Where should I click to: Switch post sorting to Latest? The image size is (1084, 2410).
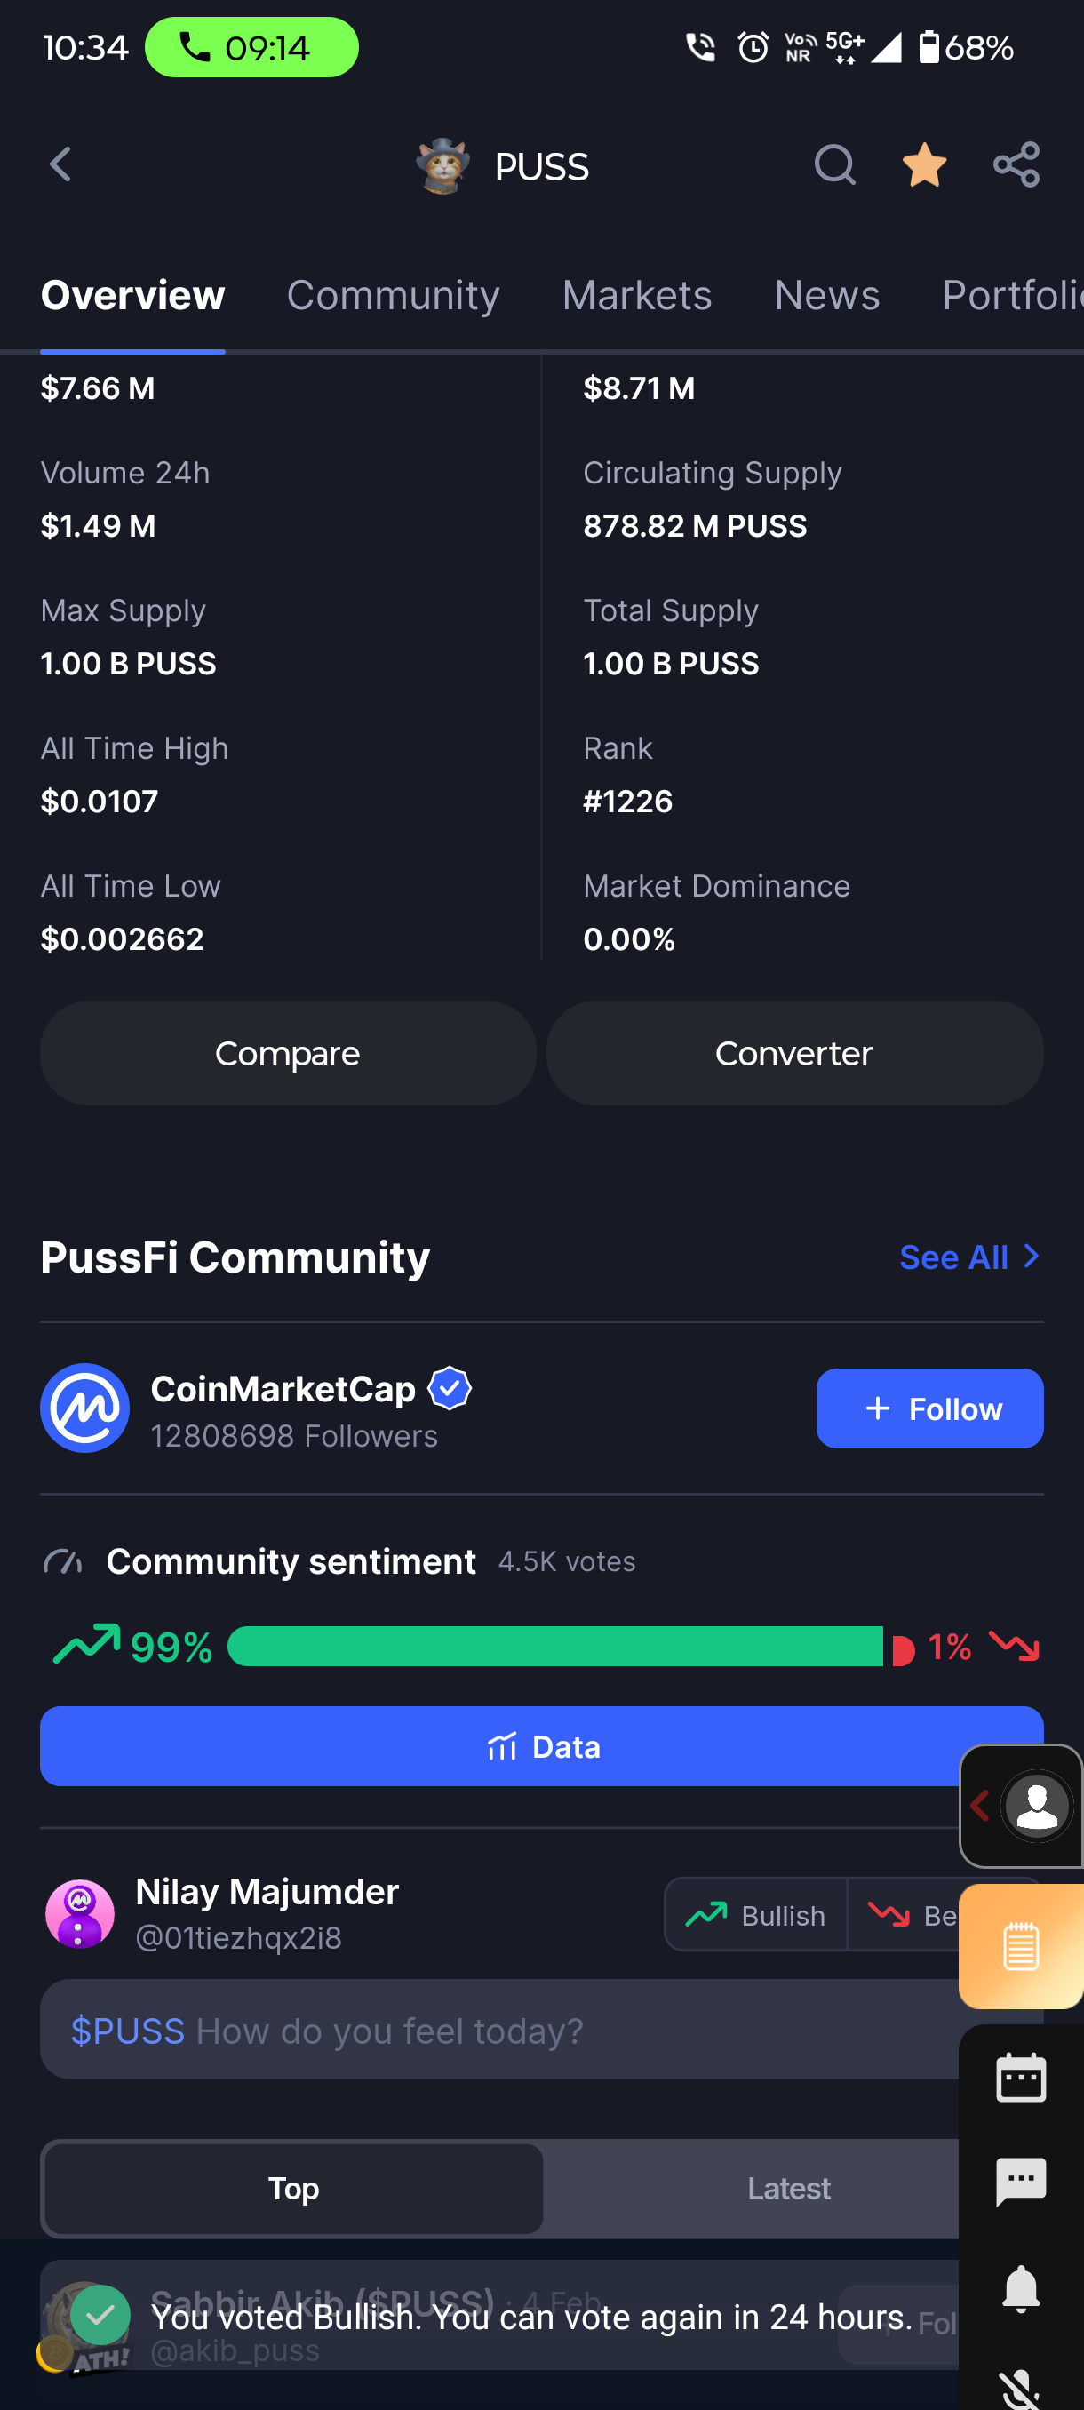coord(787,2188)
